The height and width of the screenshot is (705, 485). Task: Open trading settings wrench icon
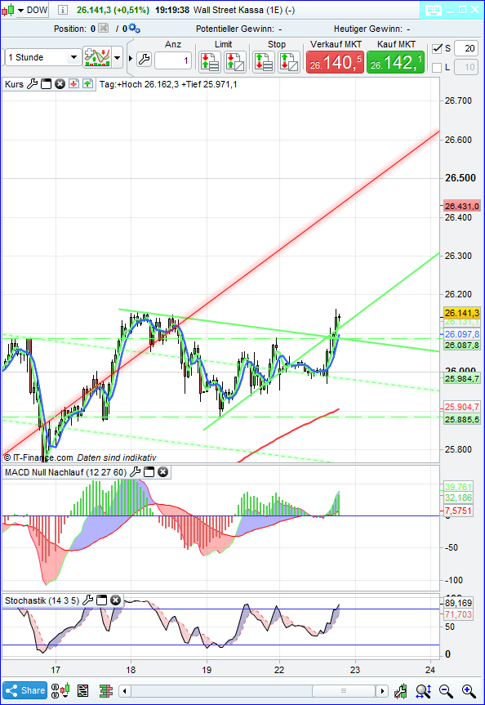click(x=144, y=59)
